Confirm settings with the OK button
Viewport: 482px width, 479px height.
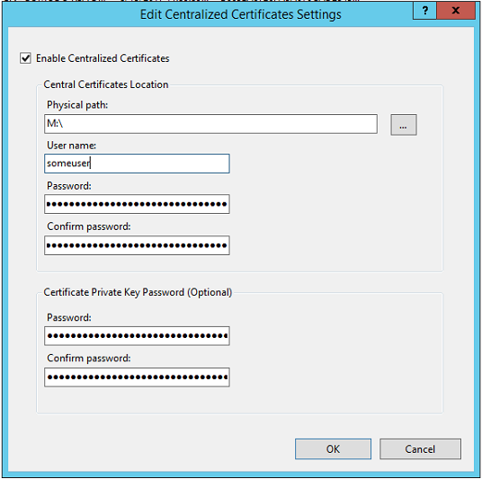pyautogui.click(x=333, y=448)
